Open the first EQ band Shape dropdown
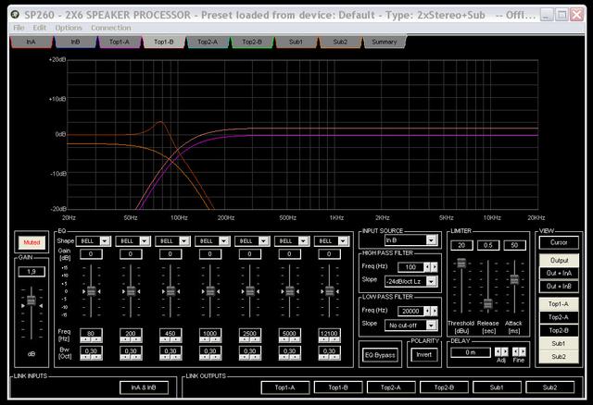 (x=104, y=240)
